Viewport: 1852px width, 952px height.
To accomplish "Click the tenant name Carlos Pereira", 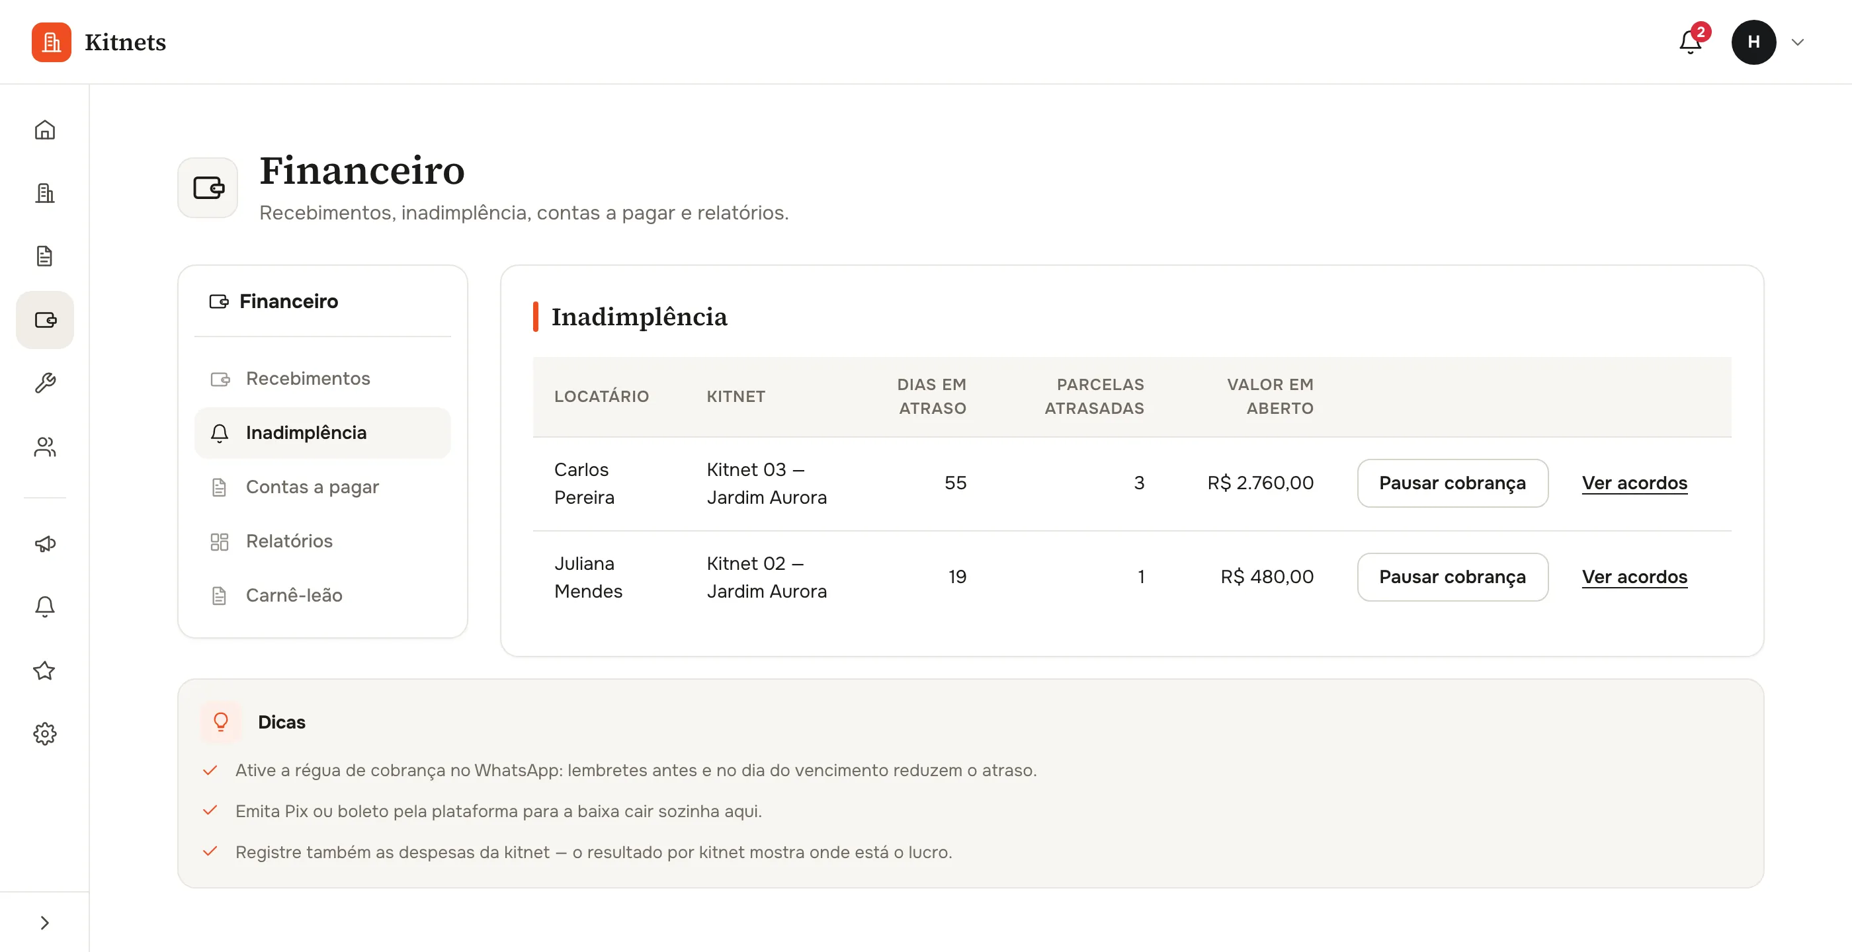I will pos(584,483).
